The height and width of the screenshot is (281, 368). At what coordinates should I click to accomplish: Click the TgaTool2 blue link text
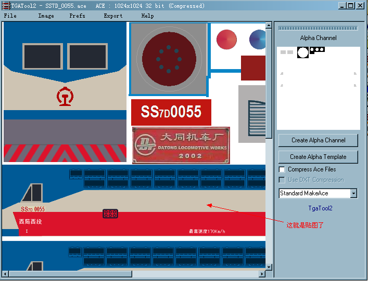tap(320, 208)
